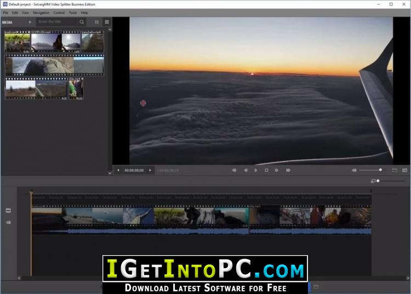411x294 pixels.
Task: Toggle the timeline audio track icon
Action: (x=8, y=222)
